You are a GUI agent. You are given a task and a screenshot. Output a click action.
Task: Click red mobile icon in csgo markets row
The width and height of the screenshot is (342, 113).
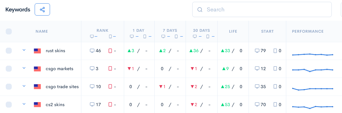110,69
